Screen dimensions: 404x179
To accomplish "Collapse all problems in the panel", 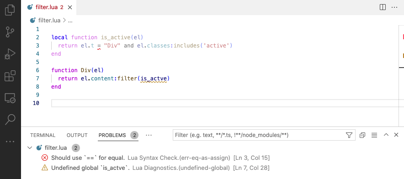I will (x=362, y=135).
